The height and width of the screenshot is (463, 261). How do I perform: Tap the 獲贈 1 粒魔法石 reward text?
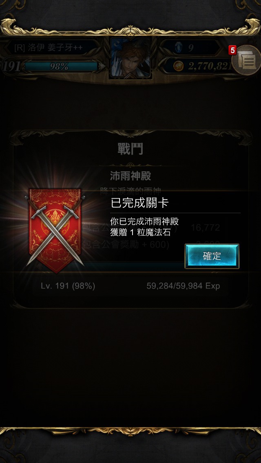(140, 232)
